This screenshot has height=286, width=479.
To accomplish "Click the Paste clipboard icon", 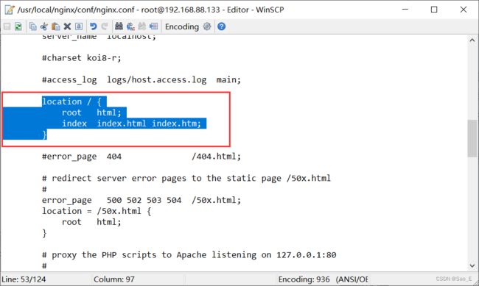I will [55, 26].
